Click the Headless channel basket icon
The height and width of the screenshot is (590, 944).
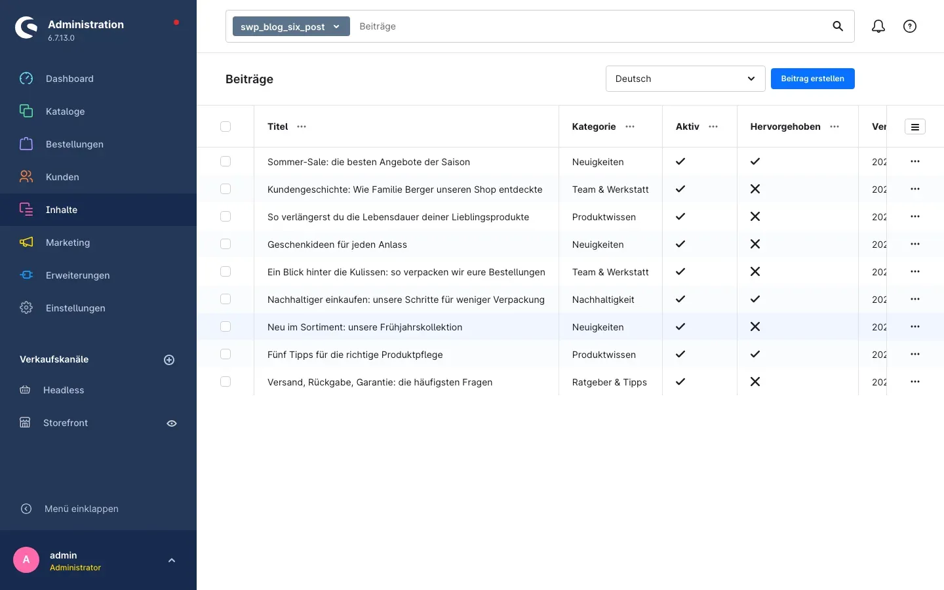point(25,390)
